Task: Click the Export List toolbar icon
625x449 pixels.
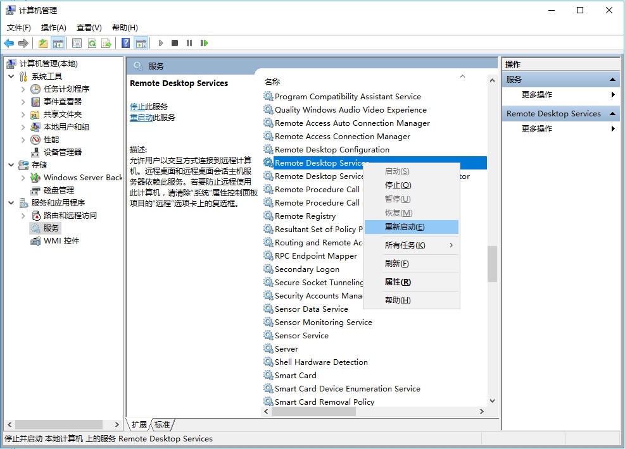Action: [x=106, y=43]
